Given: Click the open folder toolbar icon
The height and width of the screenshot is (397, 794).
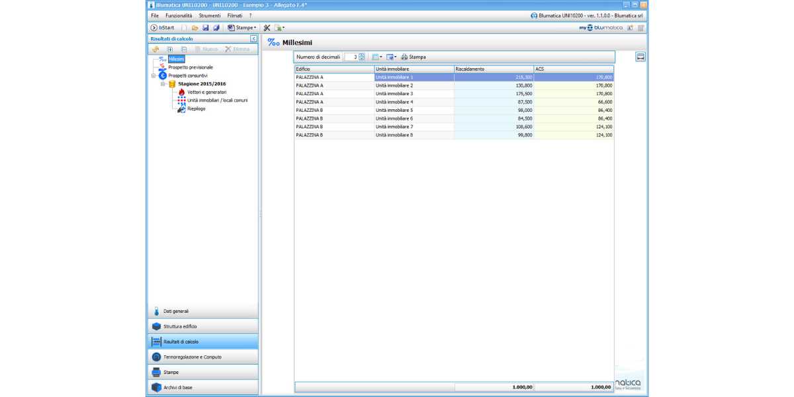Looking at the screenshot, I should pyautogui.click(x=195, y=28).
